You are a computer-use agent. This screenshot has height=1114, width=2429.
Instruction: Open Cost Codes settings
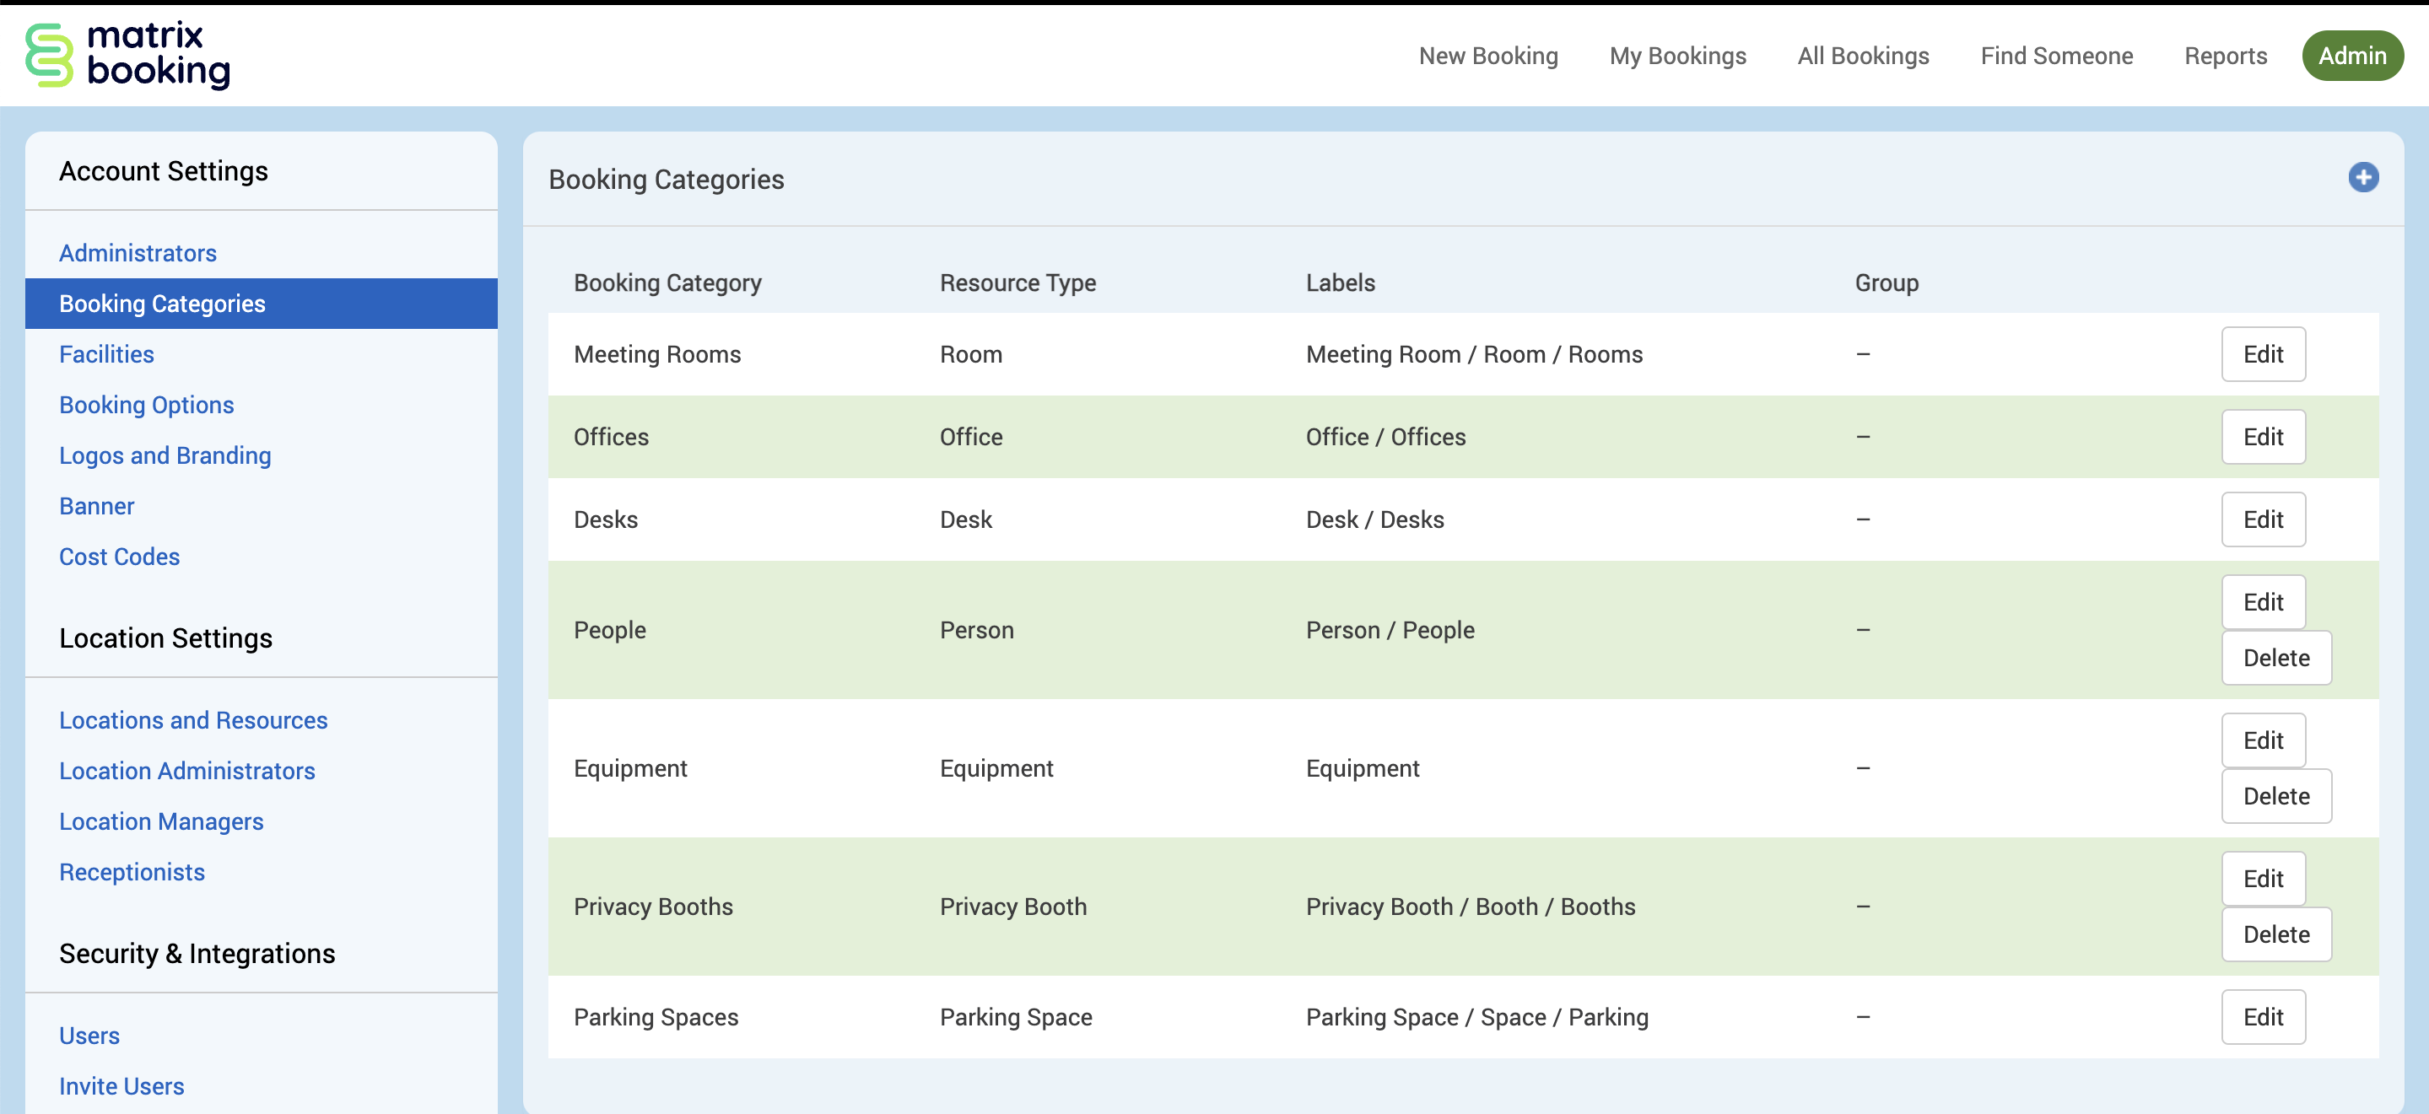point(120,556)
